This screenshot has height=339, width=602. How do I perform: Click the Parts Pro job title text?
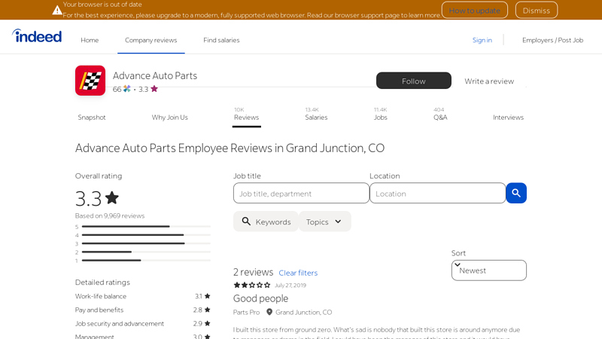(x=246, y=312)
